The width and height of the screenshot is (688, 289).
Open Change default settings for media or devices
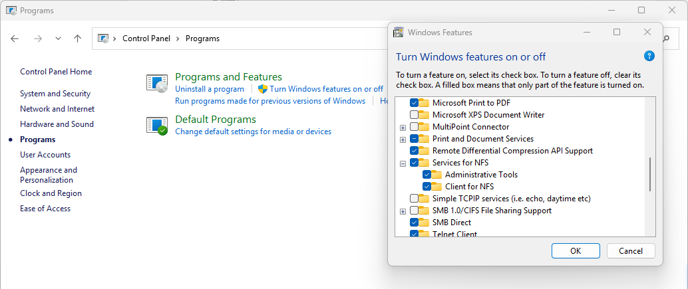pos(253,132)
